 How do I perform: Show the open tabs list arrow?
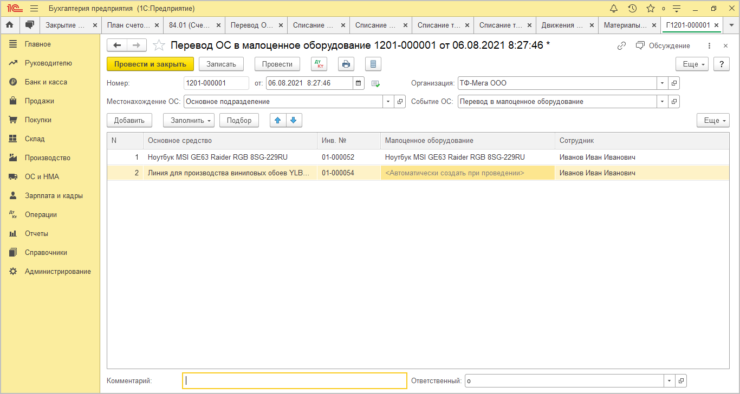[x=732, y=25]
